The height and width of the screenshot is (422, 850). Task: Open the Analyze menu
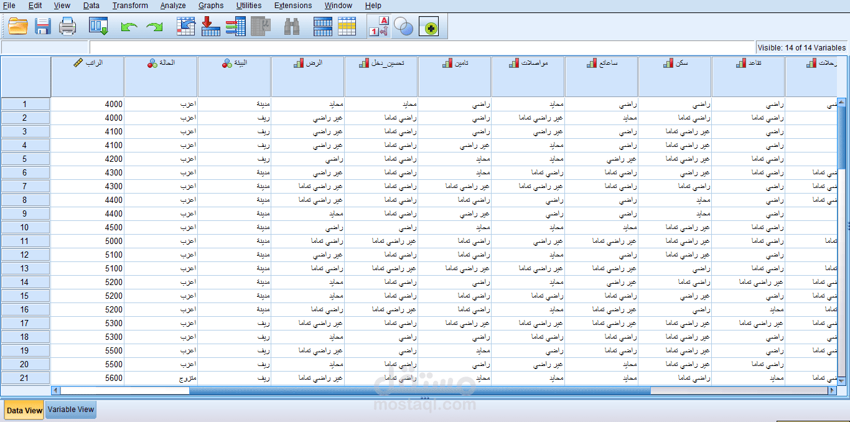coord(173,6)
